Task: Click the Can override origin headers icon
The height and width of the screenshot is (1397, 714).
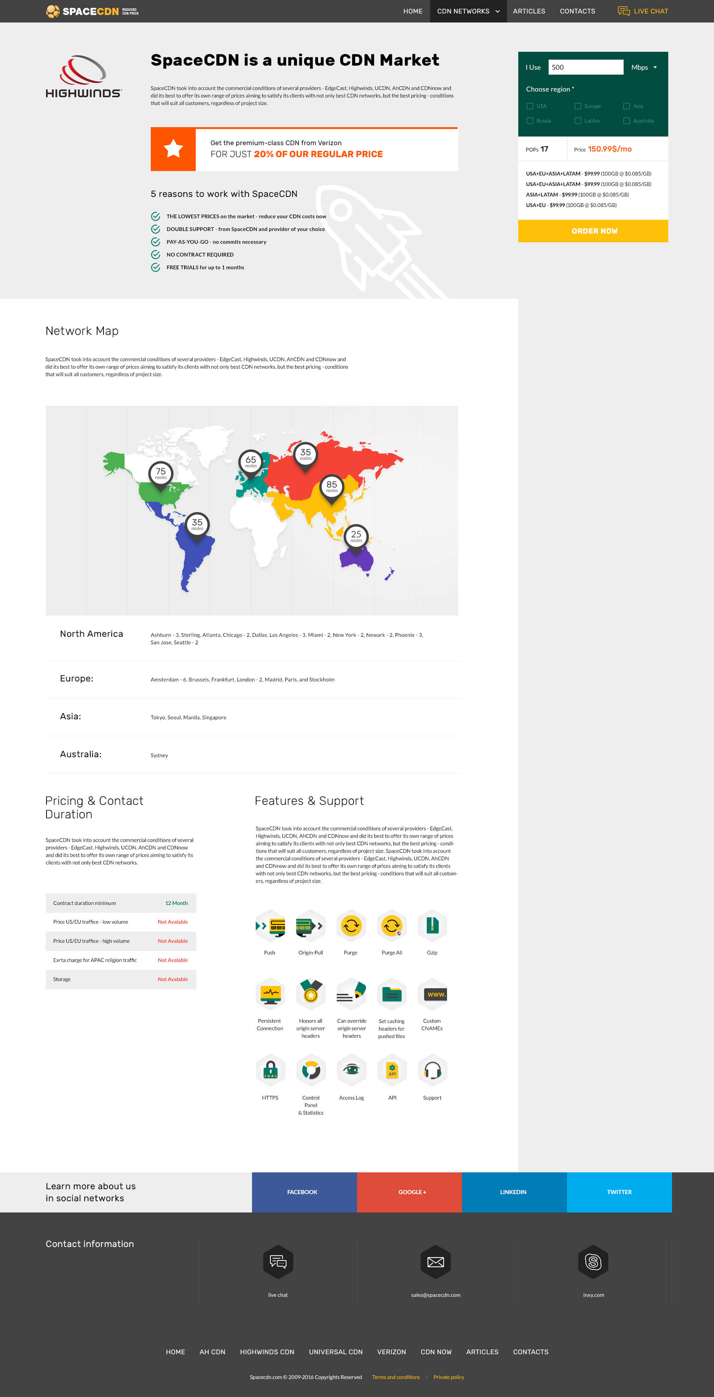Action: point(351,994)
